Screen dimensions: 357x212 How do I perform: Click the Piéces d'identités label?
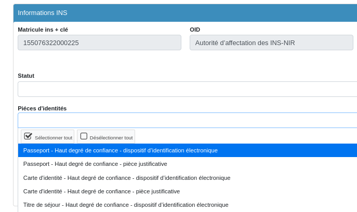click(42, 108)
